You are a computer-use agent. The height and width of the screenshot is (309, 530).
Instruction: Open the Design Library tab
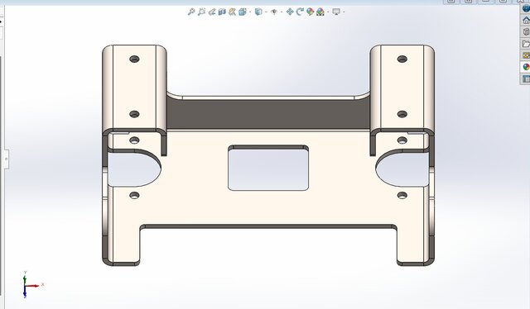526,32
